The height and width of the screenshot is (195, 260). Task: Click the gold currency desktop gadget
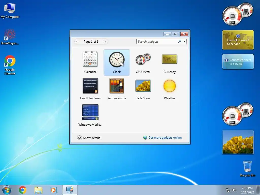pyautogui.click(x=238, y=40)
